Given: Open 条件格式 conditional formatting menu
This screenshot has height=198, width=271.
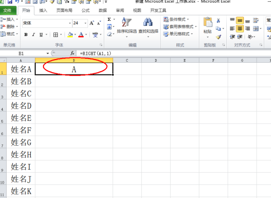Looking at the screenshot, I should 176,19.
